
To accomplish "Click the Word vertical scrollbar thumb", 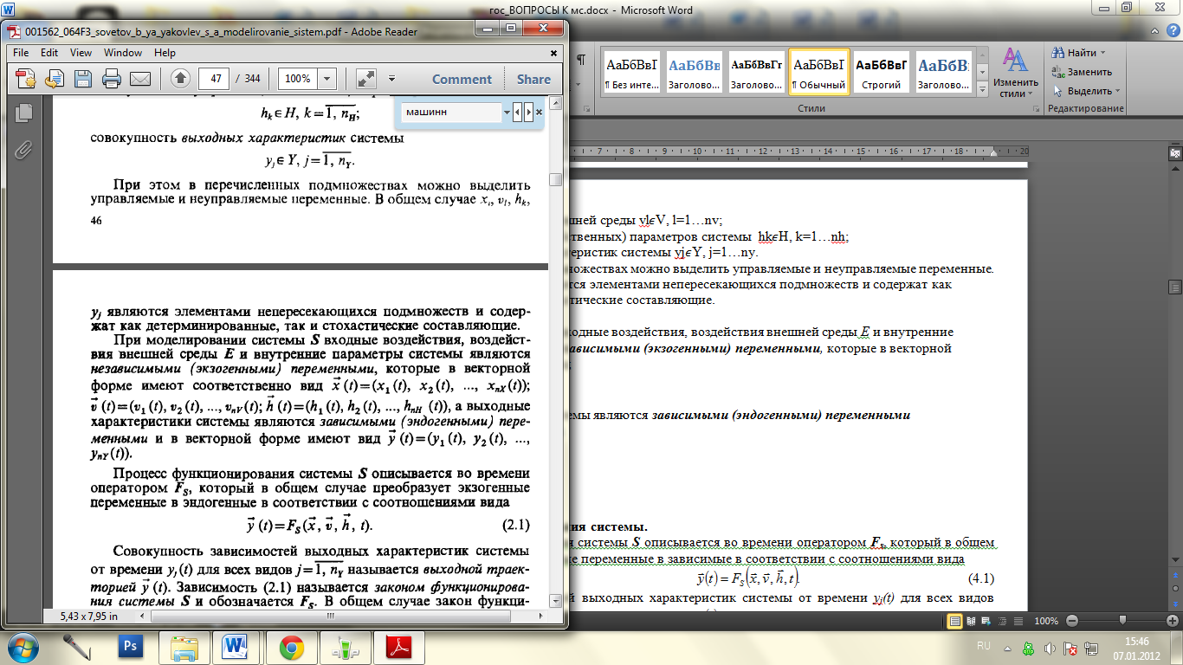I will pos(1174,287).
